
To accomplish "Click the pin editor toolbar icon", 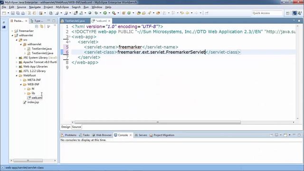I will pyautogui.click(x=207, y=13).
